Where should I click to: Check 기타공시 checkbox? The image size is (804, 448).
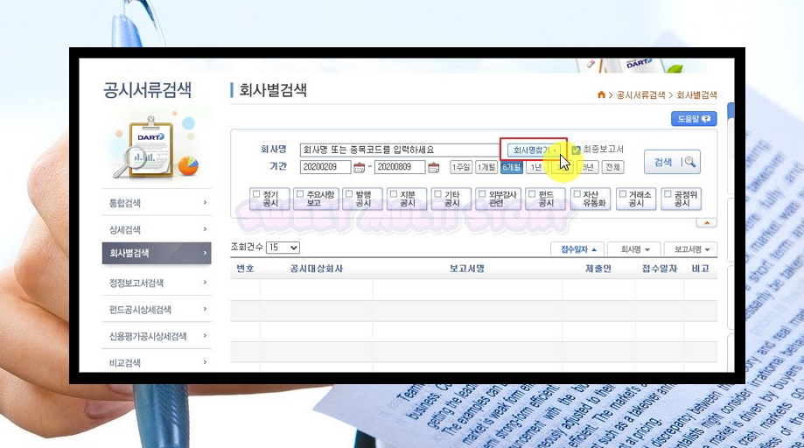coord(438,194)
